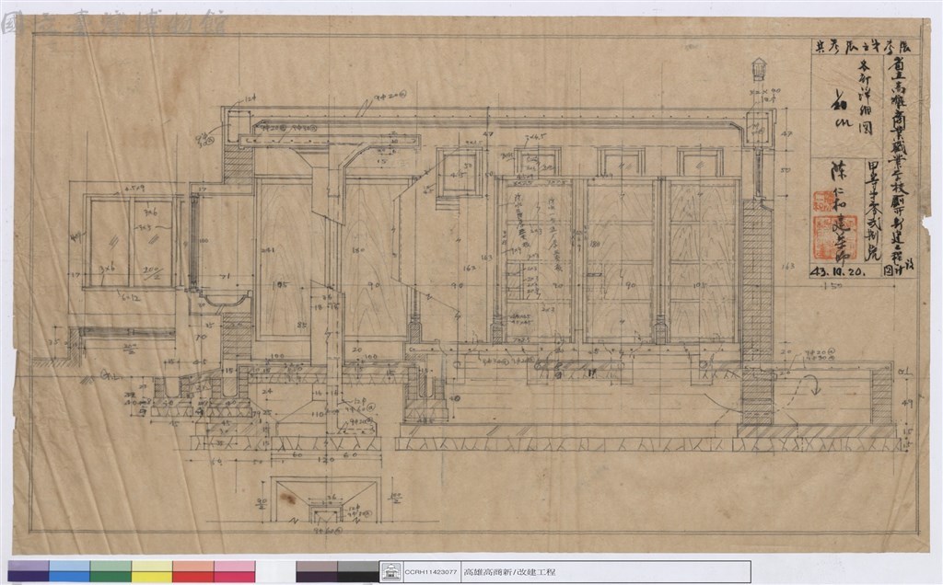Click the two-pane window elevation on the left
Image resolution: width=943 pixels, height=585 pixels.
click(132, 240)
